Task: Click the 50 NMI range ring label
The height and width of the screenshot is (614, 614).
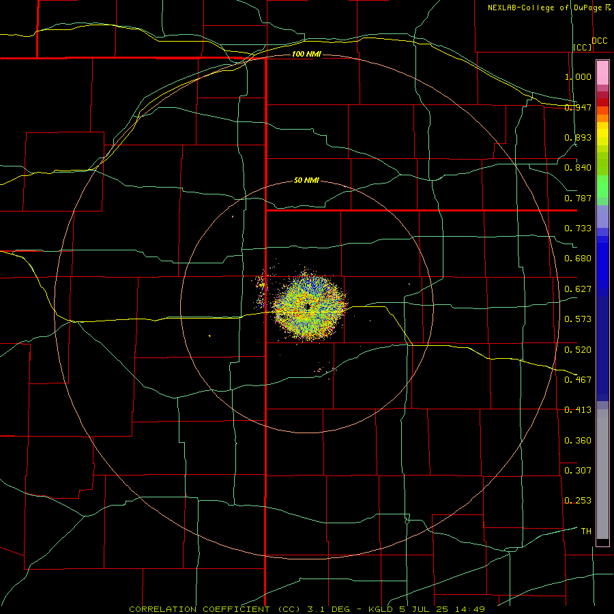Action: click(306, 180)
